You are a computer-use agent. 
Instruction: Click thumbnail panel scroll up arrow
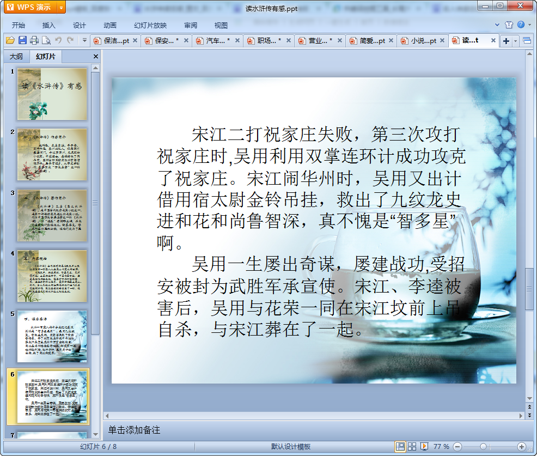coord(95,68)
